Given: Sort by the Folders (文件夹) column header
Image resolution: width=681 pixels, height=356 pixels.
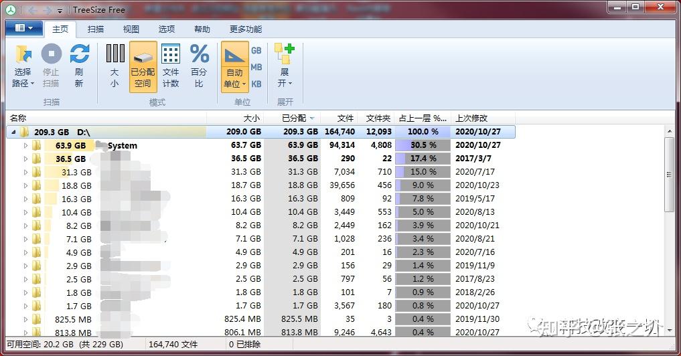Looking at the screenshot, I should coord(376,118).
